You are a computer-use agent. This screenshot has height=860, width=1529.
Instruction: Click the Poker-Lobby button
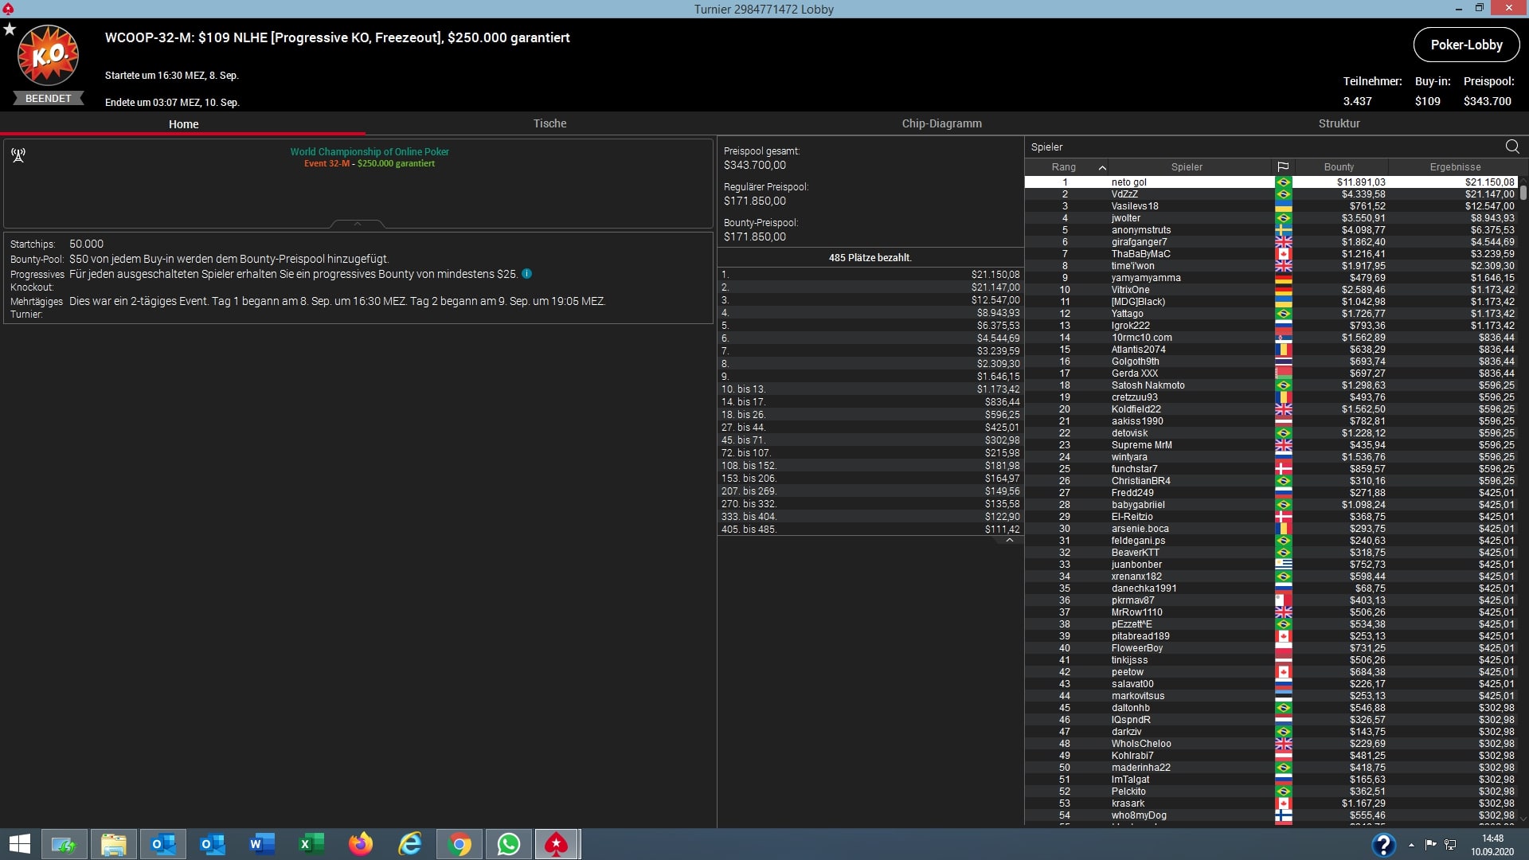(x=1465, y=45)
